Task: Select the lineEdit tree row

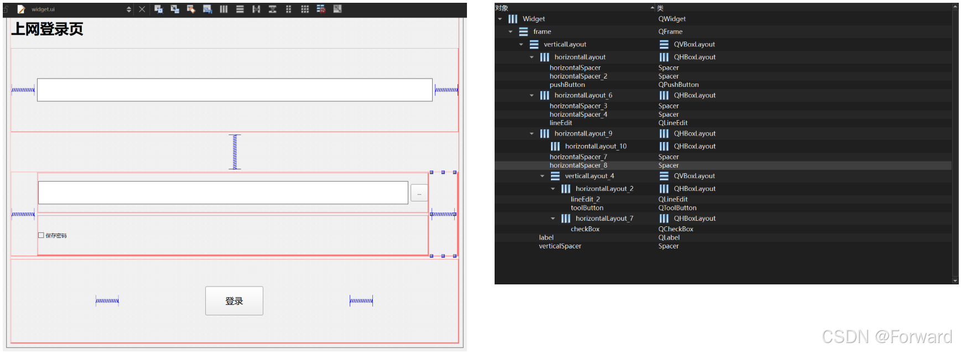Action: point(723,123)
